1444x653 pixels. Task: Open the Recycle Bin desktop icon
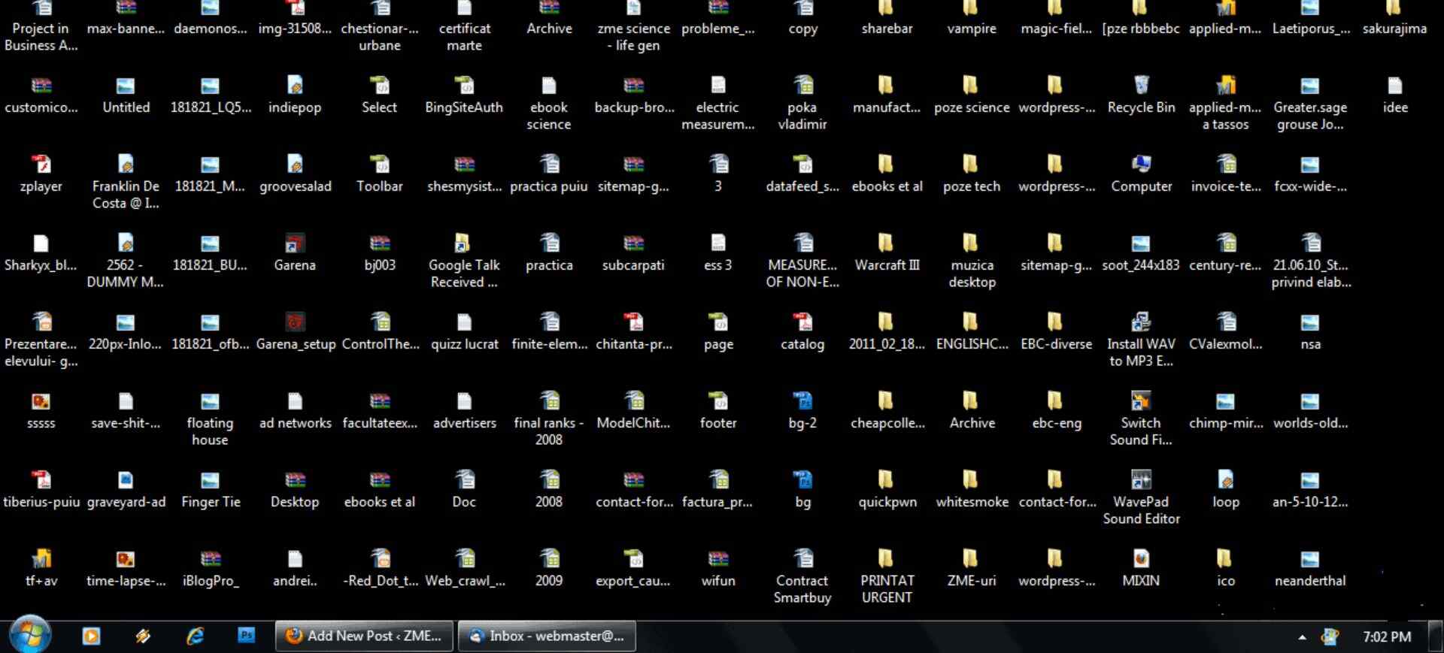[1141, 95]
